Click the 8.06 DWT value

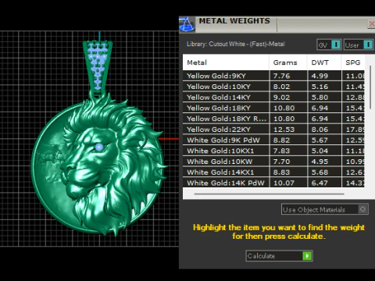[x=320, y=130]
